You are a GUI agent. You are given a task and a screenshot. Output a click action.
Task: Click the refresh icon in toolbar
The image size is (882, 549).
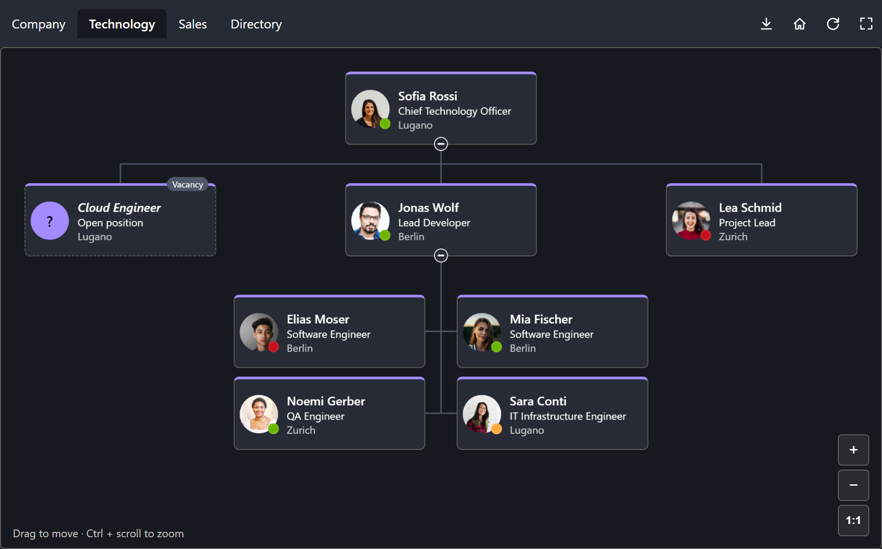(x=833, y=24)
